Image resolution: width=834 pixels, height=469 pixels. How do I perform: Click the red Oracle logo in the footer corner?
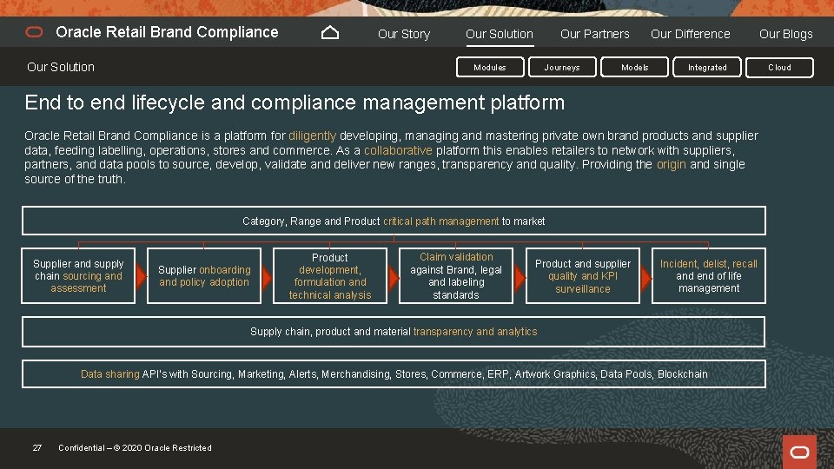pyautogui.click(x=799, y=452)
